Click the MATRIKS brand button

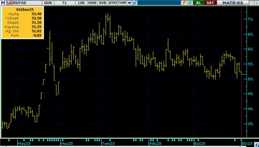[x=233, y=3]
